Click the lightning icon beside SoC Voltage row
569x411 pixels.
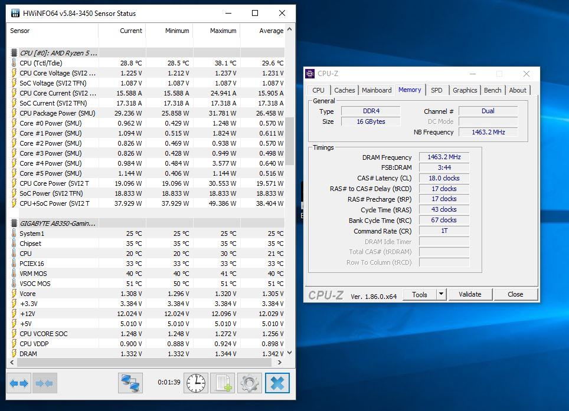(x=14, y=83)
